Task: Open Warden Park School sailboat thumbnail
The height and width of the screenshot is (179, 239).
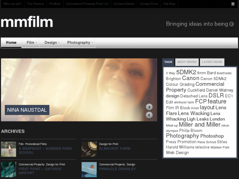Action: point(9,149)
